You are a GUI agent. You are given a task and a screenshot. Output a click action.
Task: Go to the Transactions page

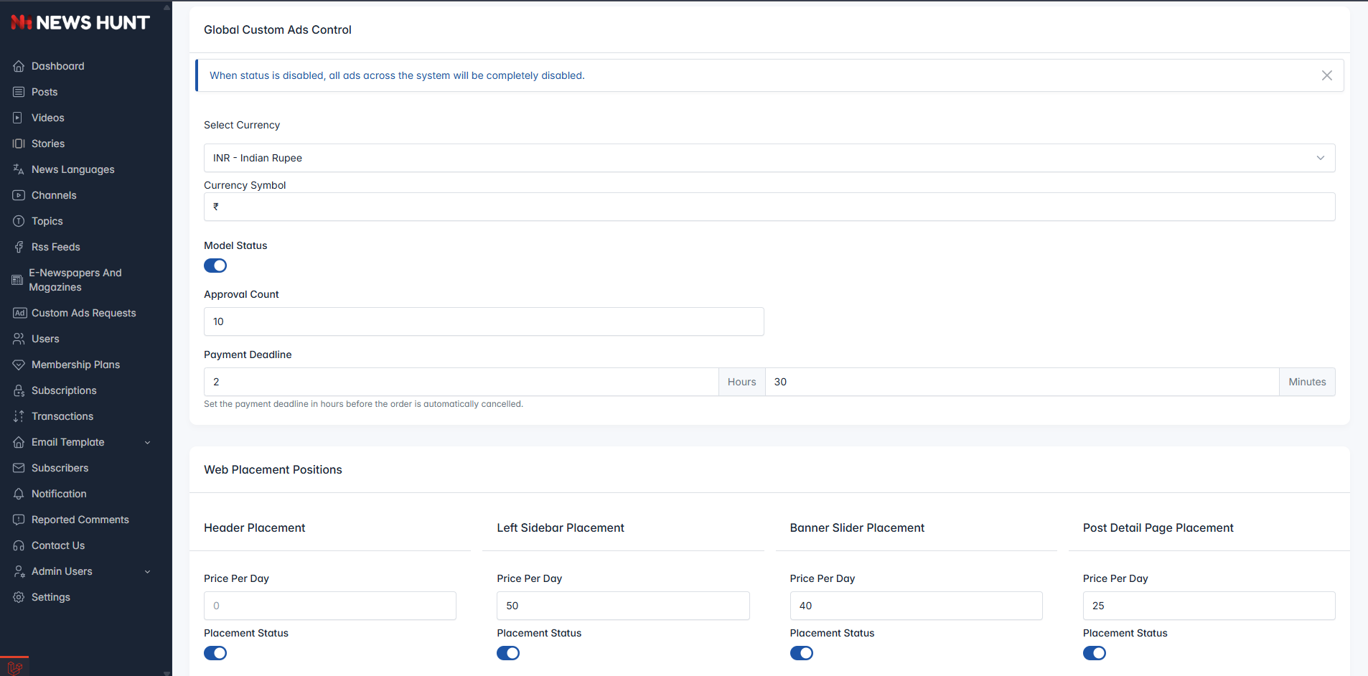(62, 416)
